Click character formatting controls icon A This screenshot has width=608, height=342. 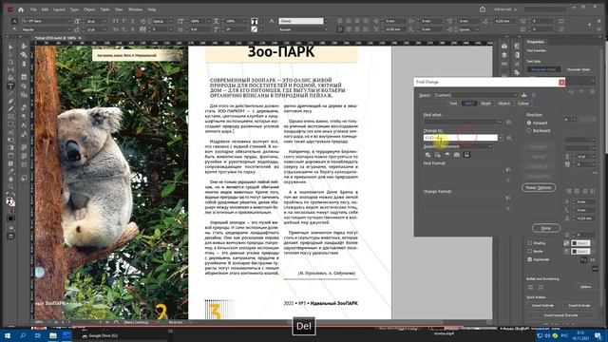[x=14, y=21]
